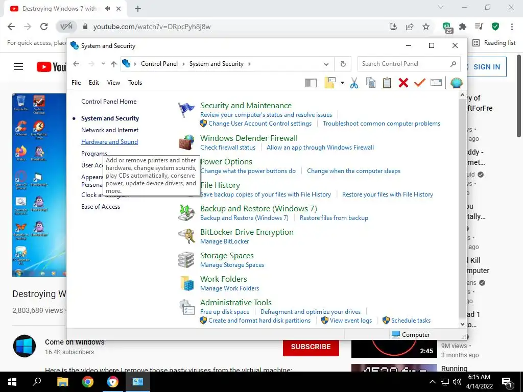Click Schedule tasks link
This screenshot has width=523, height=392.
click(x=411, y=321)
